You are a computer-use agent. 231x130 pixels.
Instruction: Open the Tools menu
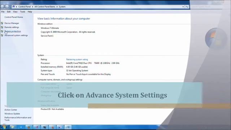pyautogui.click(x=22, y=12)
